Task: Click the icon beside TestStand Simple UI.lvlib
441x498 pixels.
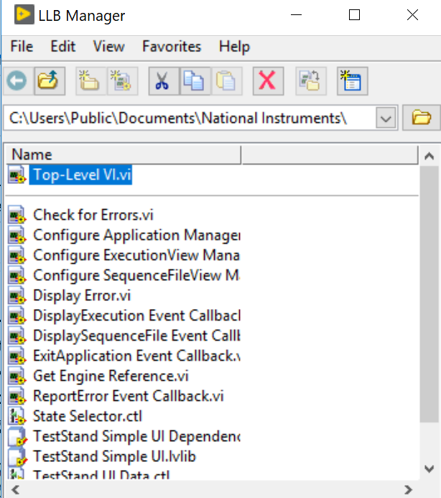Action: (17, 456)
